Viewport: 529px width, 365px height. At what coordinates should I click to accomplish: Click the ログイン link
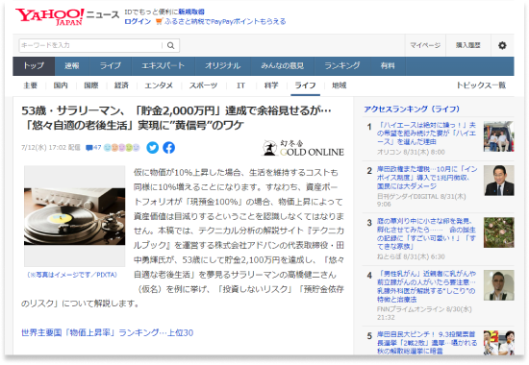(x=138, y=21)
